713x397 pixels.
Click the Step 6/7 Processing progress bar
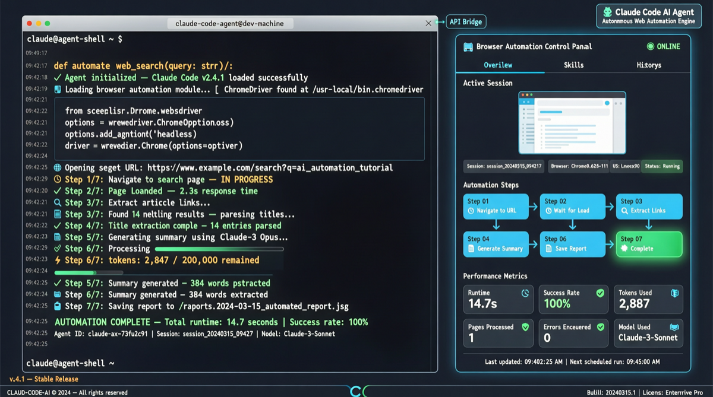219,249
